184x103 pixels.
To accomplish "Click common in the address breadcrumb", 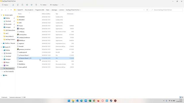I will coord(62,10).
